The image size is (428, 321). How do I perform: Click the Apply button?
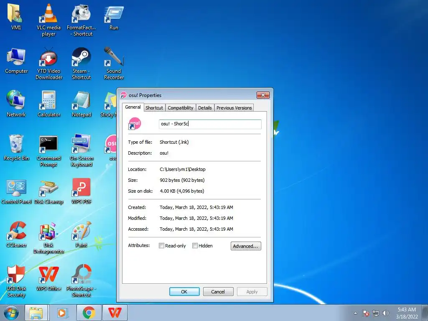click(x=252, y=291)
